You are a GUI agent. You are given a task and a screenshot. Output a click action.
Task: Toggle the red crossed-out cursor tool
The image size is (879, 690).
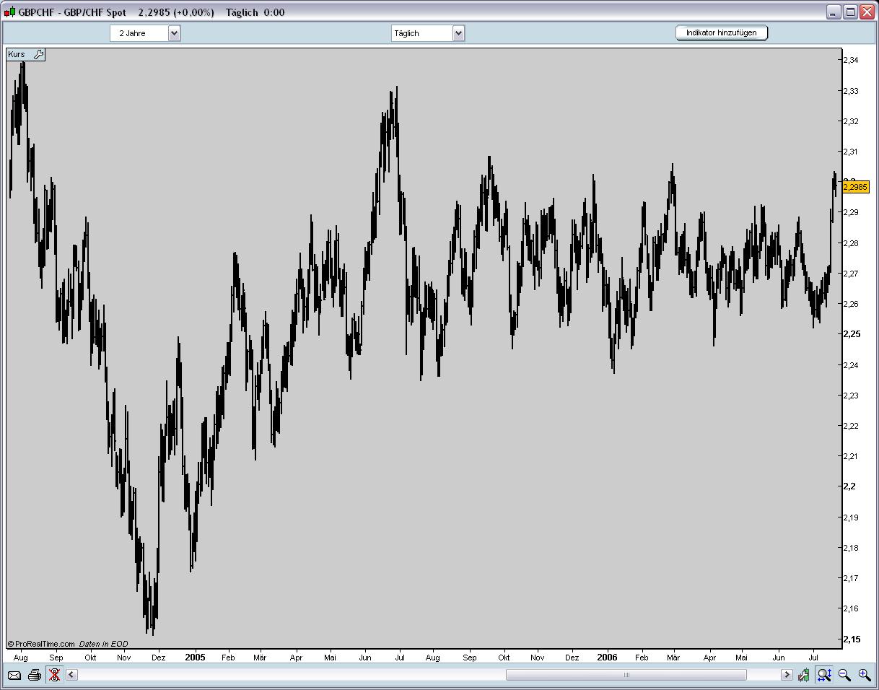[54, 675]
